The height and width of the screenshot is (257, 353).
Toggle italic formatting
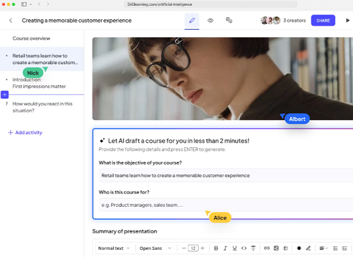tap(225, 248)
